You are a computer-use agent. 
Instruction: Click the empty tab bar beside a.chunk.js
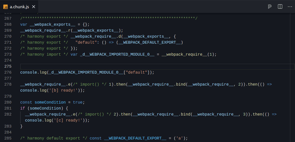click(150, 7)
